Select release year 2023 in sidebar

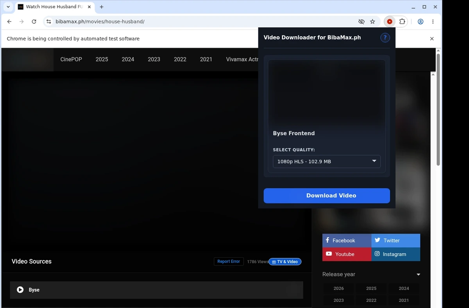point(339,300)
